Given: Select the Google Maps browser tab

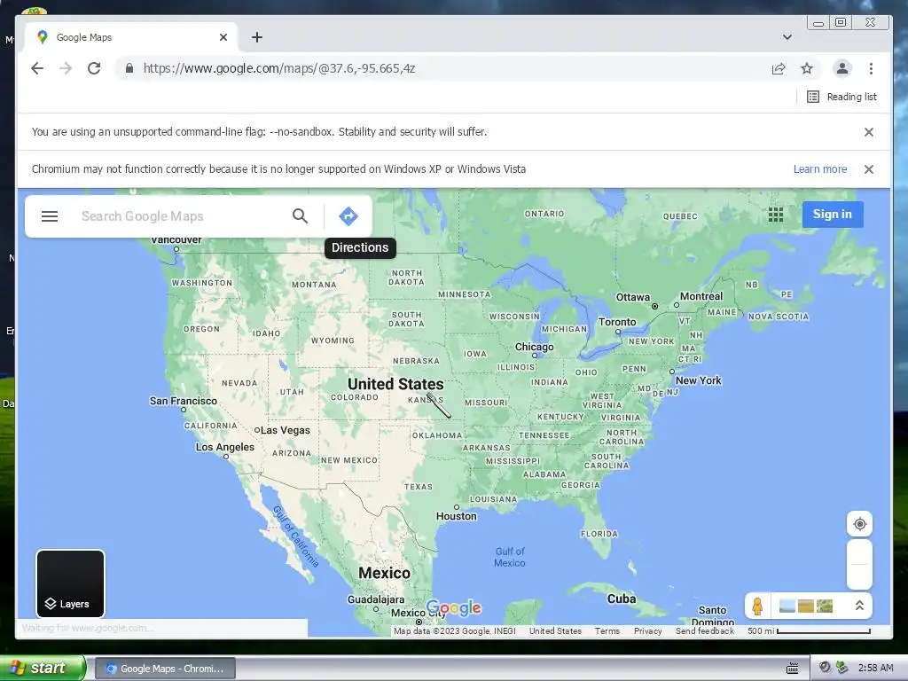Looking at the screenshot, I should [x=131, y=37].
